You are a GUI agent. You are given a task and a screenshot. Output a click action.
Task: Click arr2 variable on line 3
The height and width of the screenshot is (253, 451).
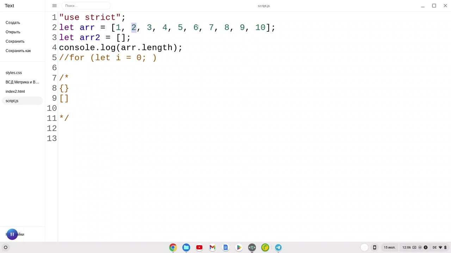pyautogui.click(x=90, y=38)
